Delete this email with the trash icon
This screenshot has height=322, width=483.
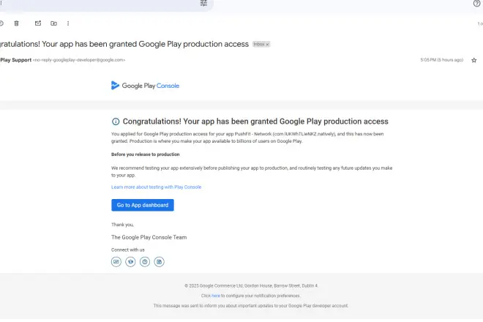pos(16,23)
